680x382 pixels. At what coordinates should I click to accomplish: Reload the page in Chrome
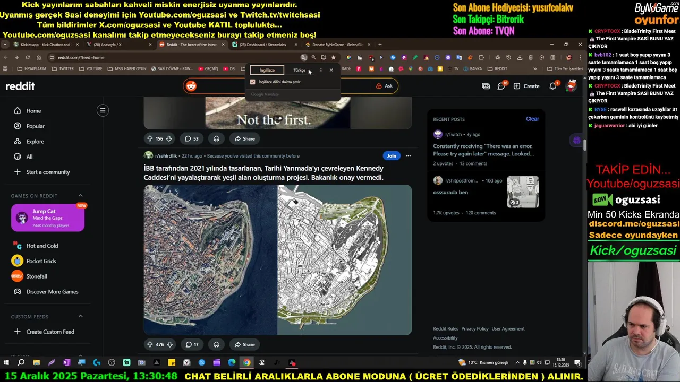pos(28,57)
